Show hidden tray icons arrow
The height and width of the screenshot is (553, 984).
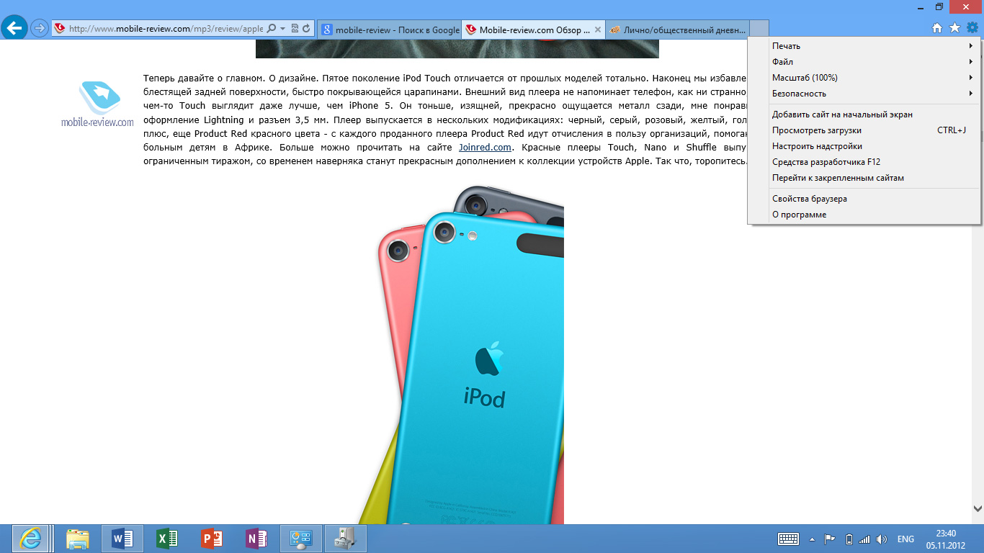pos(813,539)
